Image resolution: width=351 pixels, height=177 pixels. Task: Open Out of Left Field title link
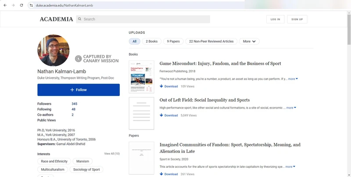click(204, 100)
